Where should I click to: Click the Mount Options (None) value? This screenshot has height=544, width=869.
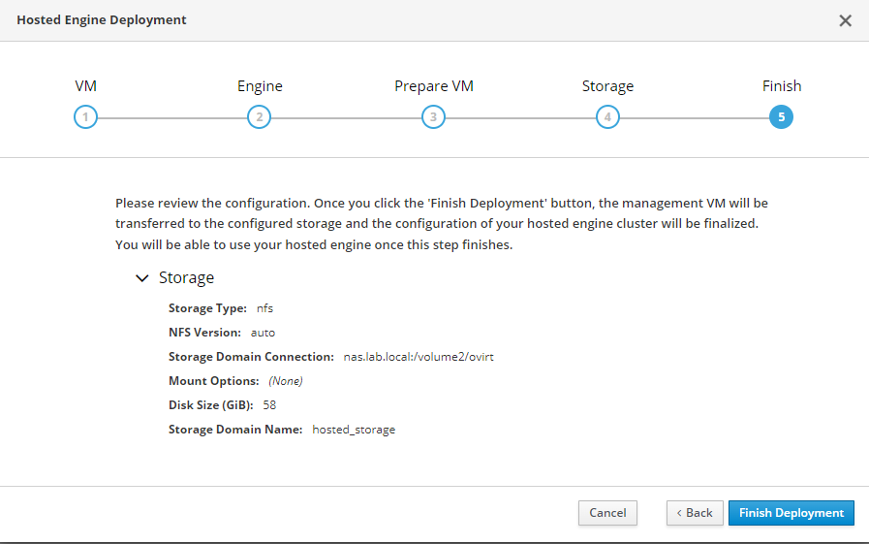pyautogui.click(x=286, y=381)
